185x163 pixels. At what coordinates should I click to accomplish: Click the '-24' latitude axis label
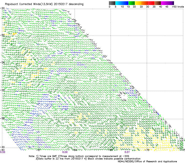tap(2, 62)
